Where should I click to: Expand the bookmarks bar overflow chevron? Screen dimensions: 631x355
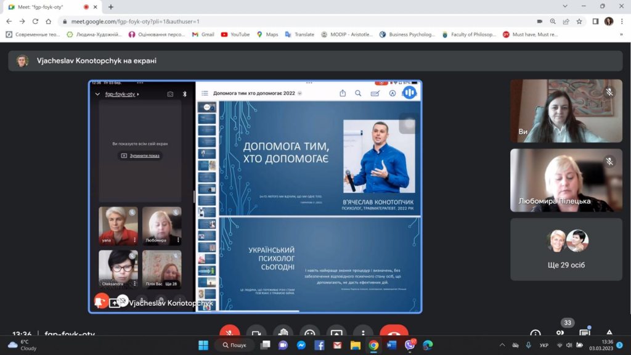(621, 35)
